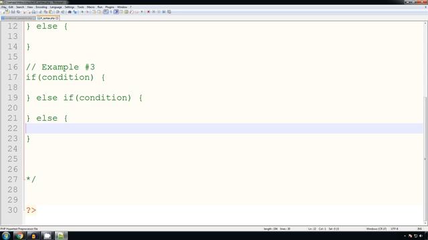Start macro recording with red record icon
The width and height of the screenshot is (428, 240).
[148, 12]
